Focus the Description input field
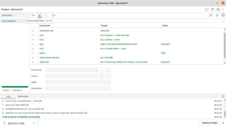Image resolution: width=226 pixels, height=127 pixels. (78, 88)
